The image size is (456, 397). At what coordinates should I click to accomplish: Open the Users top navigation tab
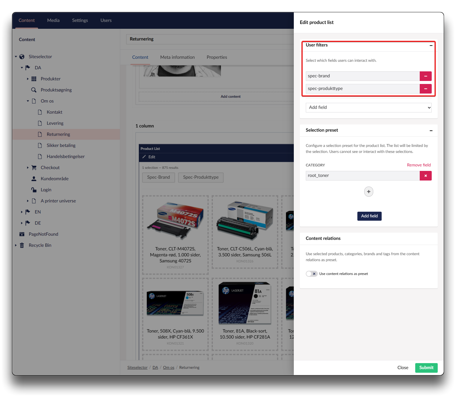[x=106, y=20]
